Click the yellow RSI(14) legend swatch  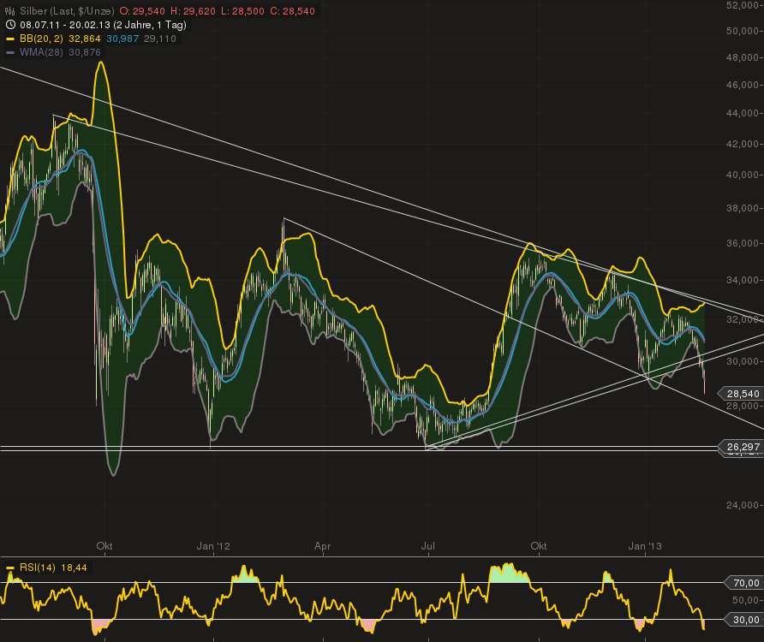click(9, 568)
